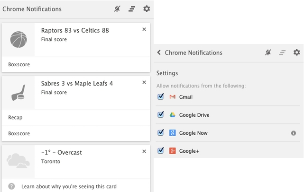Open Boxscore for Sabres vs Maple Leafs
This screenshot has height=192, width=305.
point(19,133)
